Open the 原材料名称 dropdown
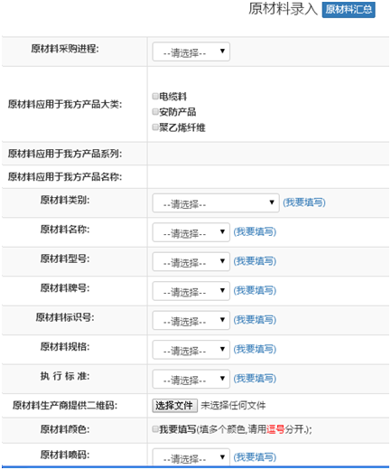Screen dimensions: 391x470 (x=191, y=232)
